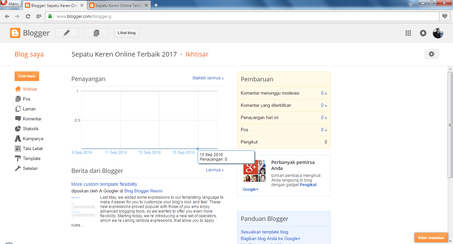Open post list with the documents icon button

tap(96, 33)
